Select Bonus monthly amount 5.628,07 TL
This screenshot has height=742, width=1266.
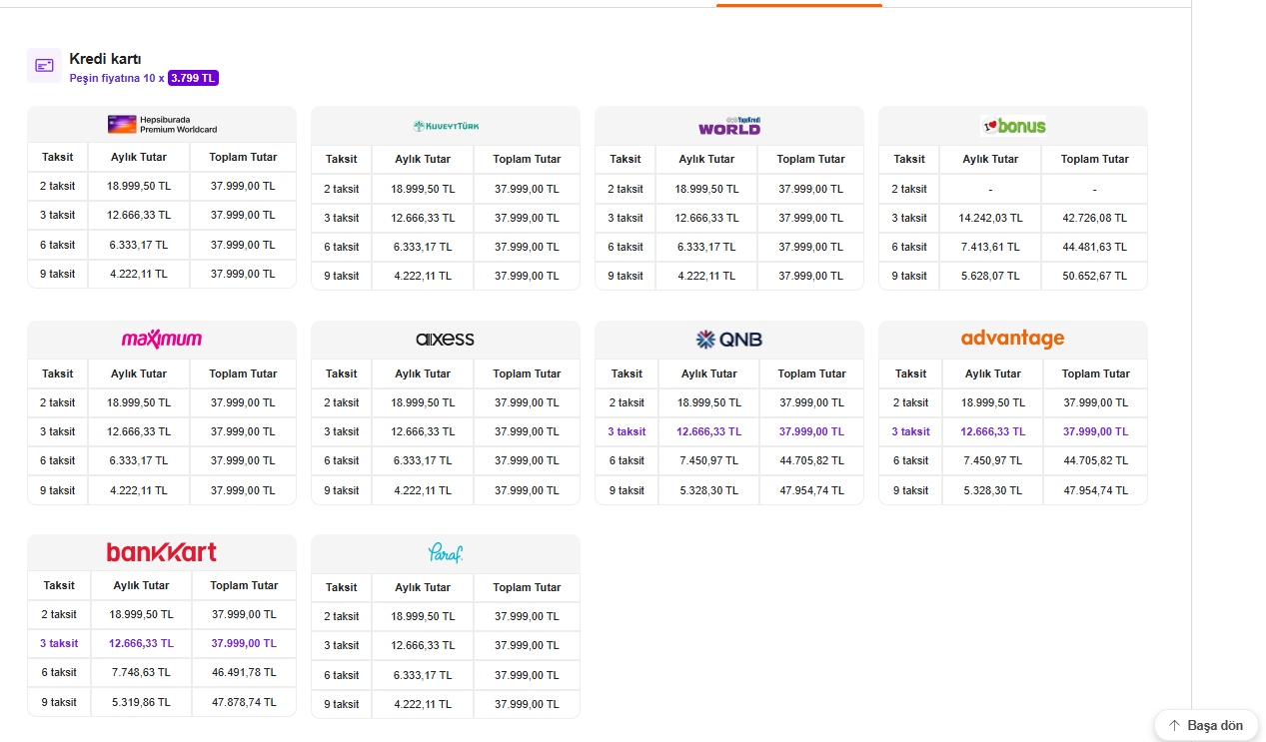990,276
